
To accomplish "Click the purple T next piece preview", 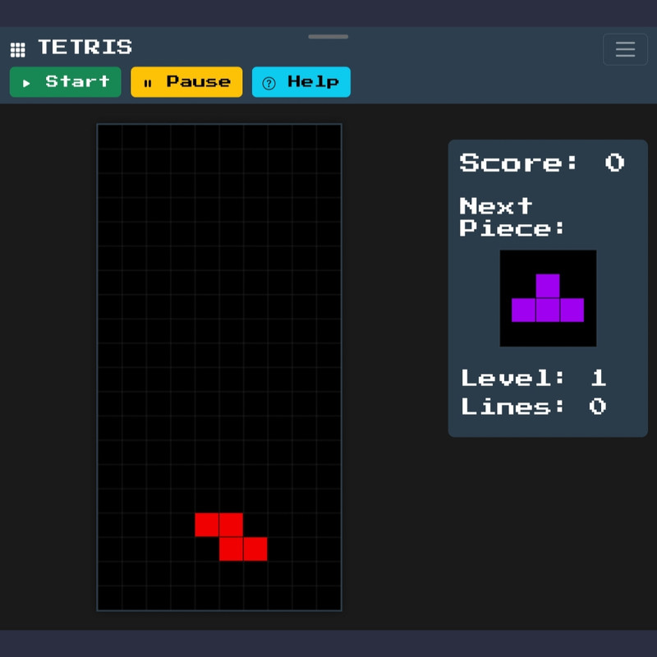I will [548, 298].
